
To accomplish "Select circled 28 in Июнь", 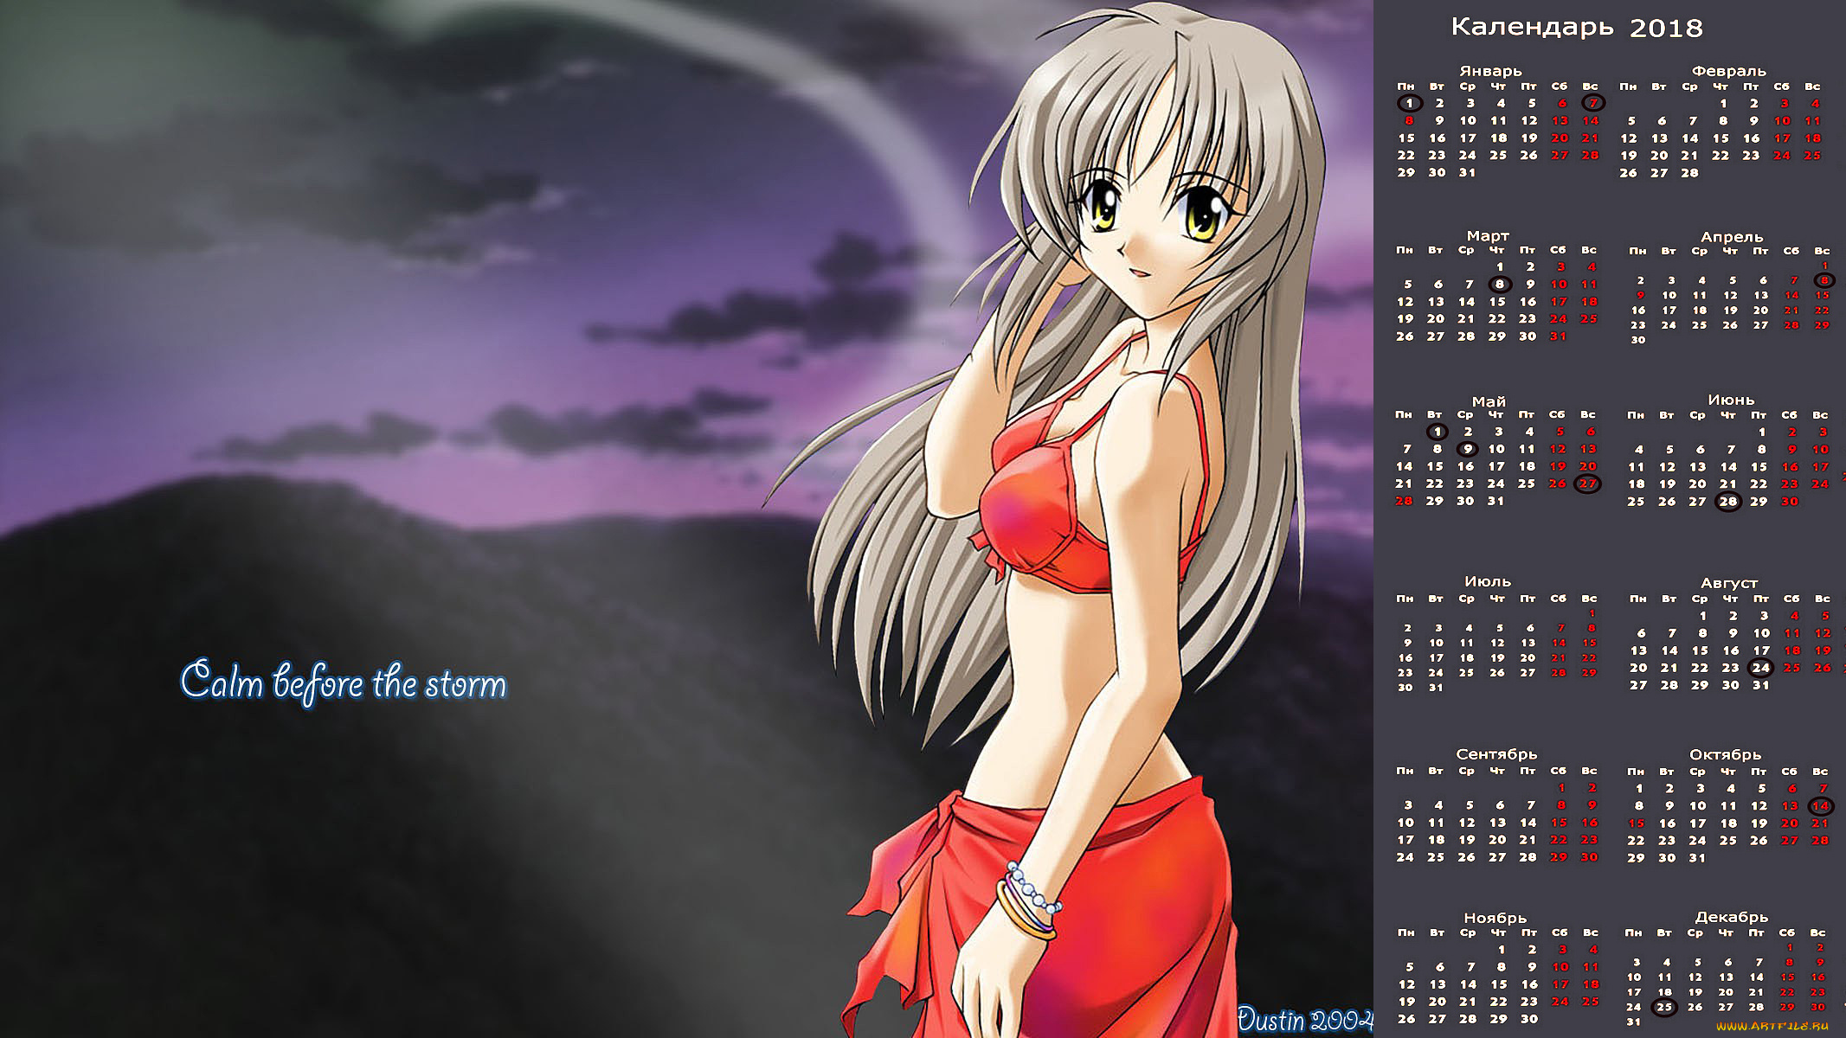I will (x=1727, y=502).
